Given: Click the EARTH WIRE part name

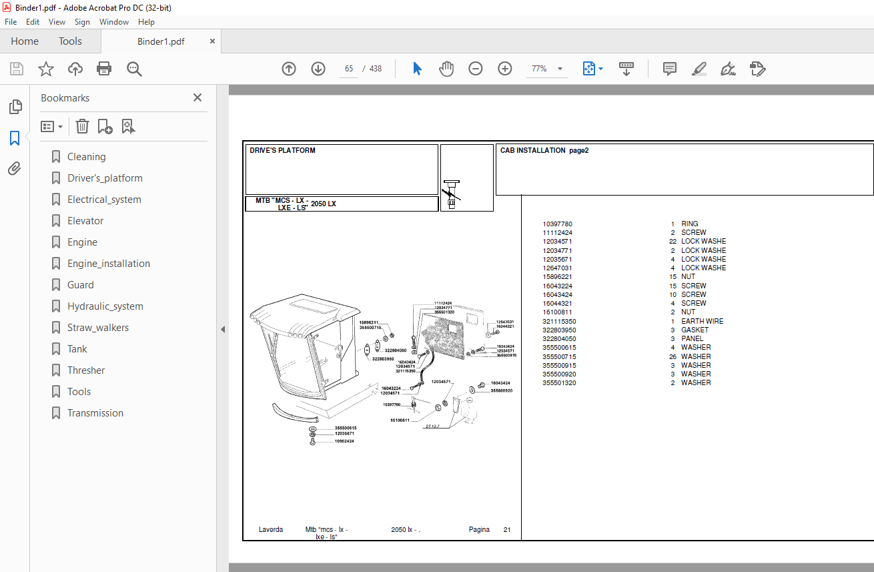Looking at the screenshot, I should (x=702, y=321).
